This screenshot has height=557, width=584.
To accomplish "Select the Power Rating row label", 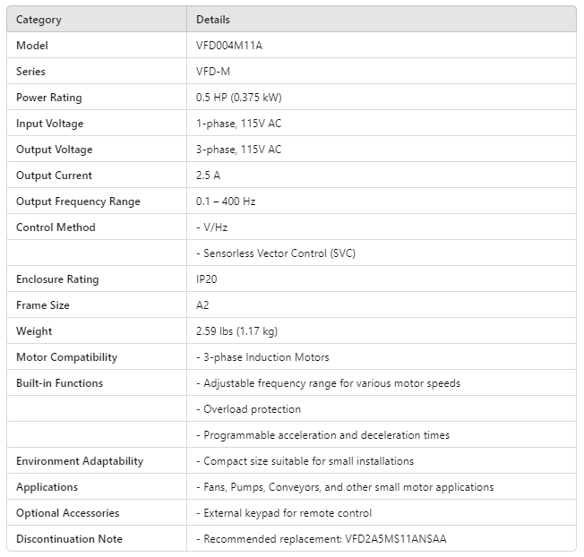I will 49,98.
